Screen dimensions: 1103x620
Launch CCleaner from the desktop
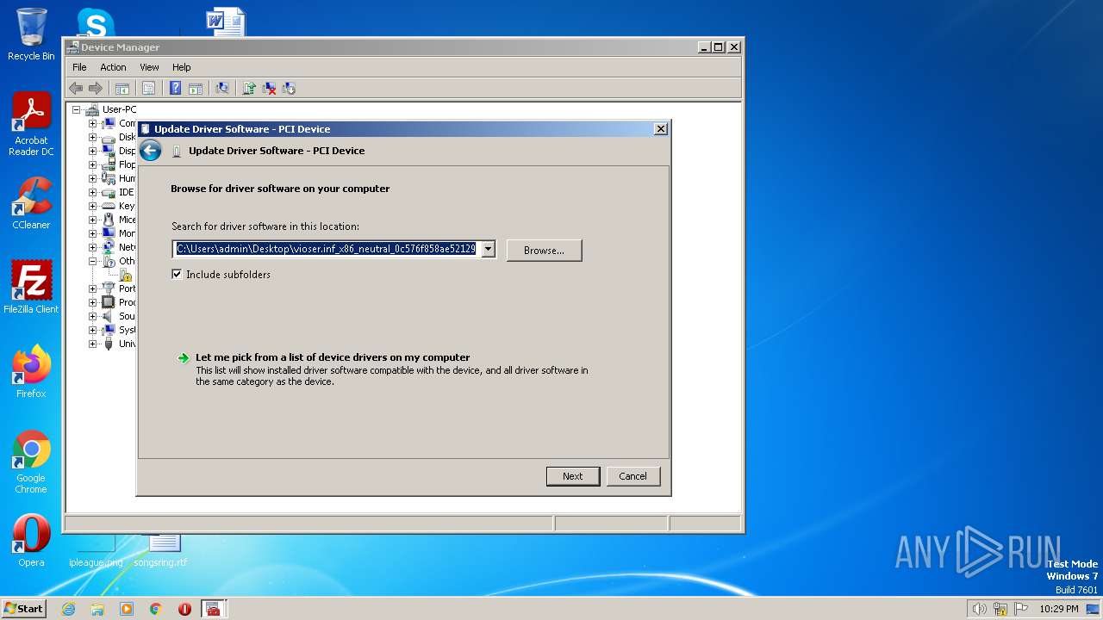point(31,203)
